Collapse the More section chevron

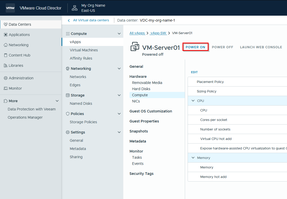point(57,101)
